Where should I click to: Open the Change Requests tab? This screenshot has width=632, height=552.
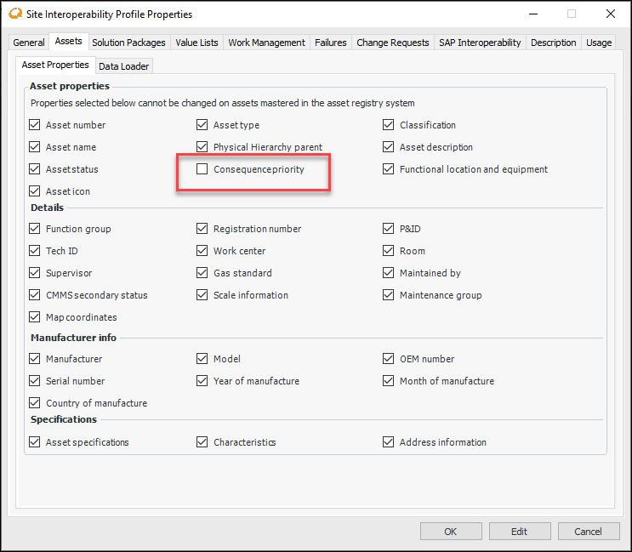pos(393,43)
